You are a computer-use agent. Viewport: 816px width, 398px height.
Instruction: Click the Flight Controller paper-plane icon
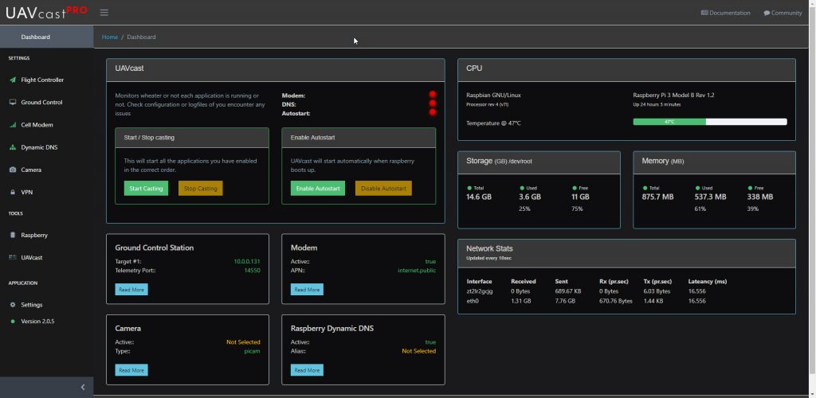click(13, 80)
